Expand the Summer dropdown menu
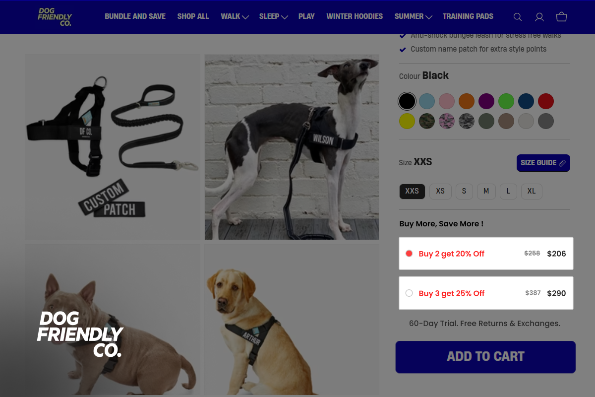Screen dimensions: 595x397 click(x=414, y=16)
